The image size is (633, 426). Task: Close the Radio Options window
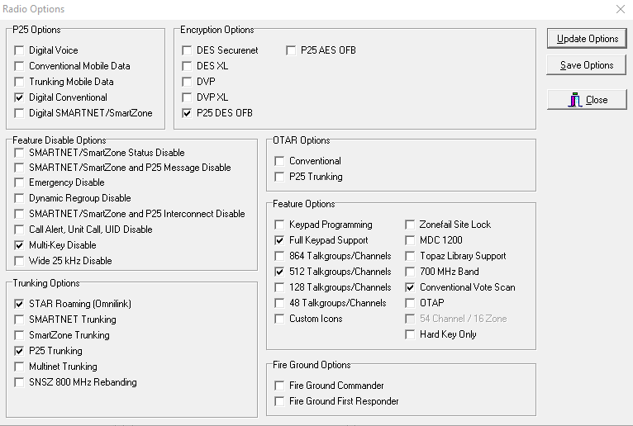(621, 9)
